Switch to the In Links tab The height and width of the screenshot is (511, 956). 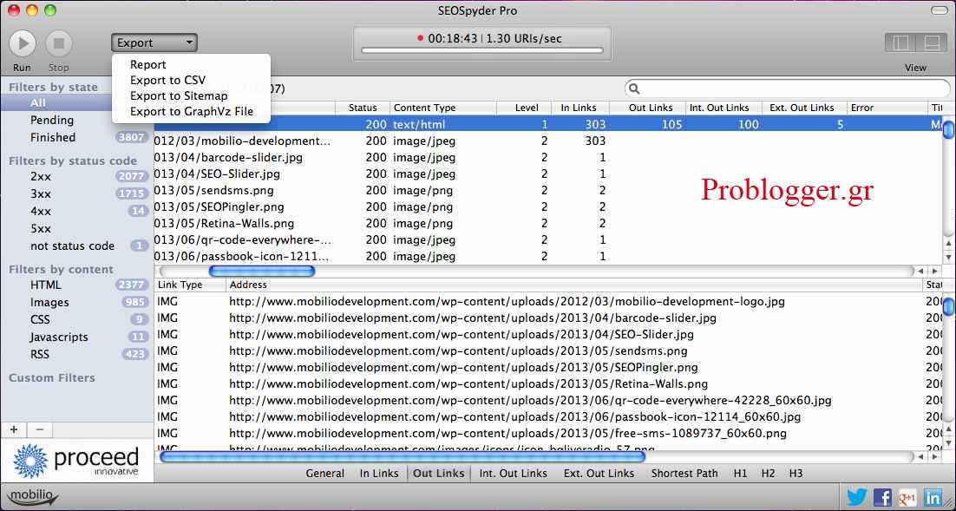[379, 473]
